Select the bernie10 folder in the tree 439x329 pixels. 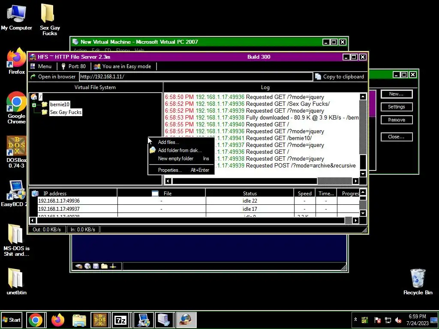click(60, 105)
